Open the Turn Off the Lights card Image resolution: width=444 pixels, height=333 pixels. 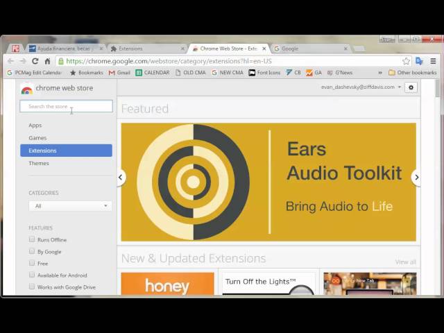point(268,284)
